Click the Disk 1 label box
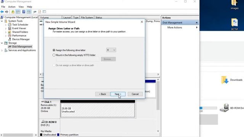This screenshot has height=137, width=244. 50,108
